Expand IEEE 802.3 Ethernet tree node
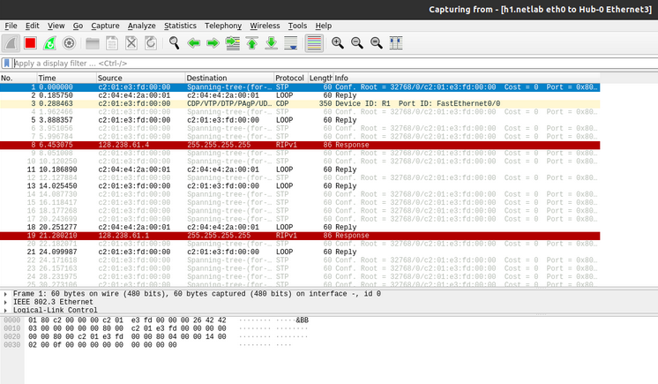 point(5,302)
